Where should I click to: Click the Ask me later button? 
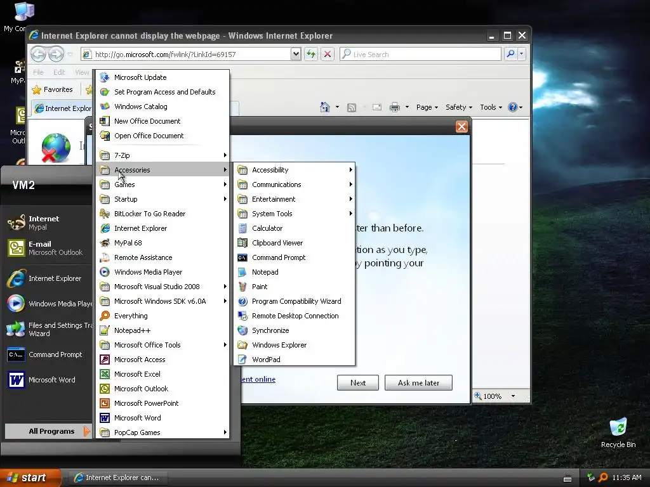[418, 382]
